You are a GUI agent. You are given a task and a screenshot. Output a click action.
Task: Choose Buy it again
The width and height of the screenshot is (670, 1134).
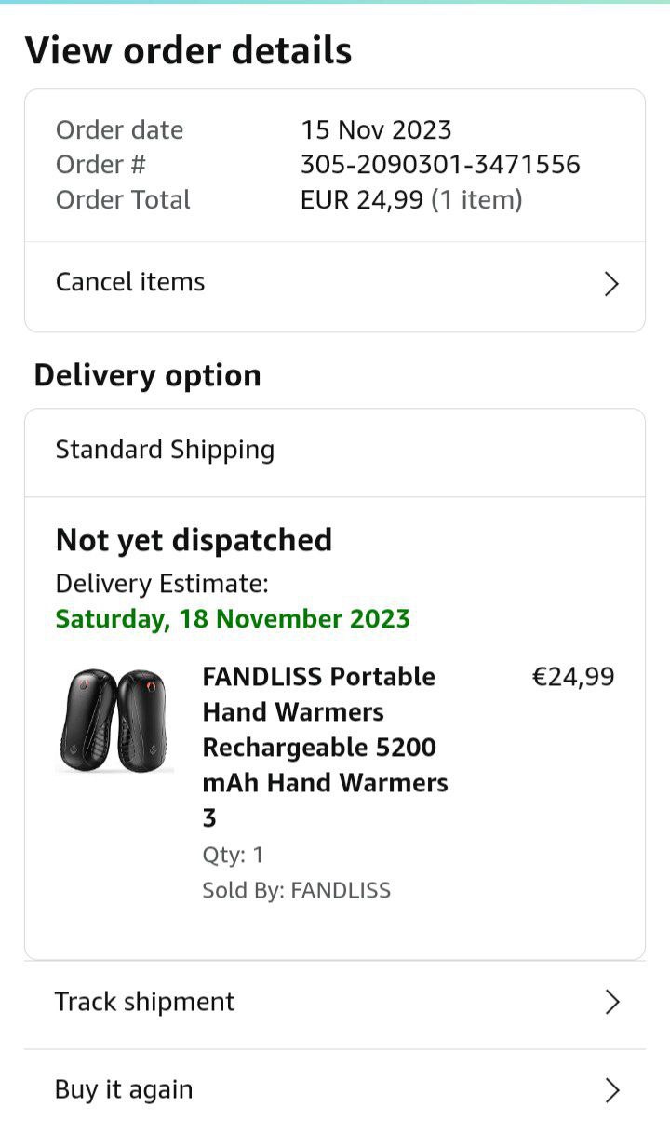point(124,1089)
